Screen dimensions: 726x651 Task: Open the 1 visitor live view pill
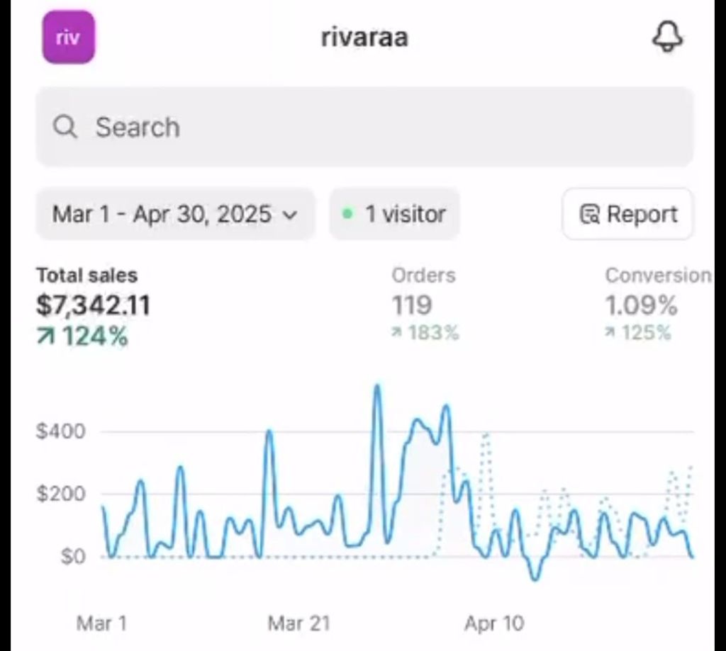coord(394,214)
